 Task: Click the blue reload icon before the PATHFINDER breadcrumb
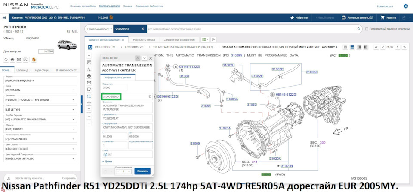coord(90,47)
